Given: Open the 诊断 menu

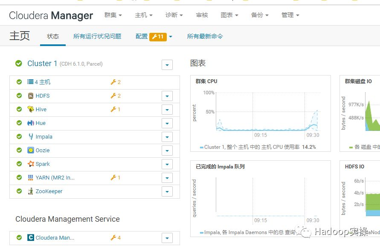Looking at the screenshot, I should tap(174, 15).
